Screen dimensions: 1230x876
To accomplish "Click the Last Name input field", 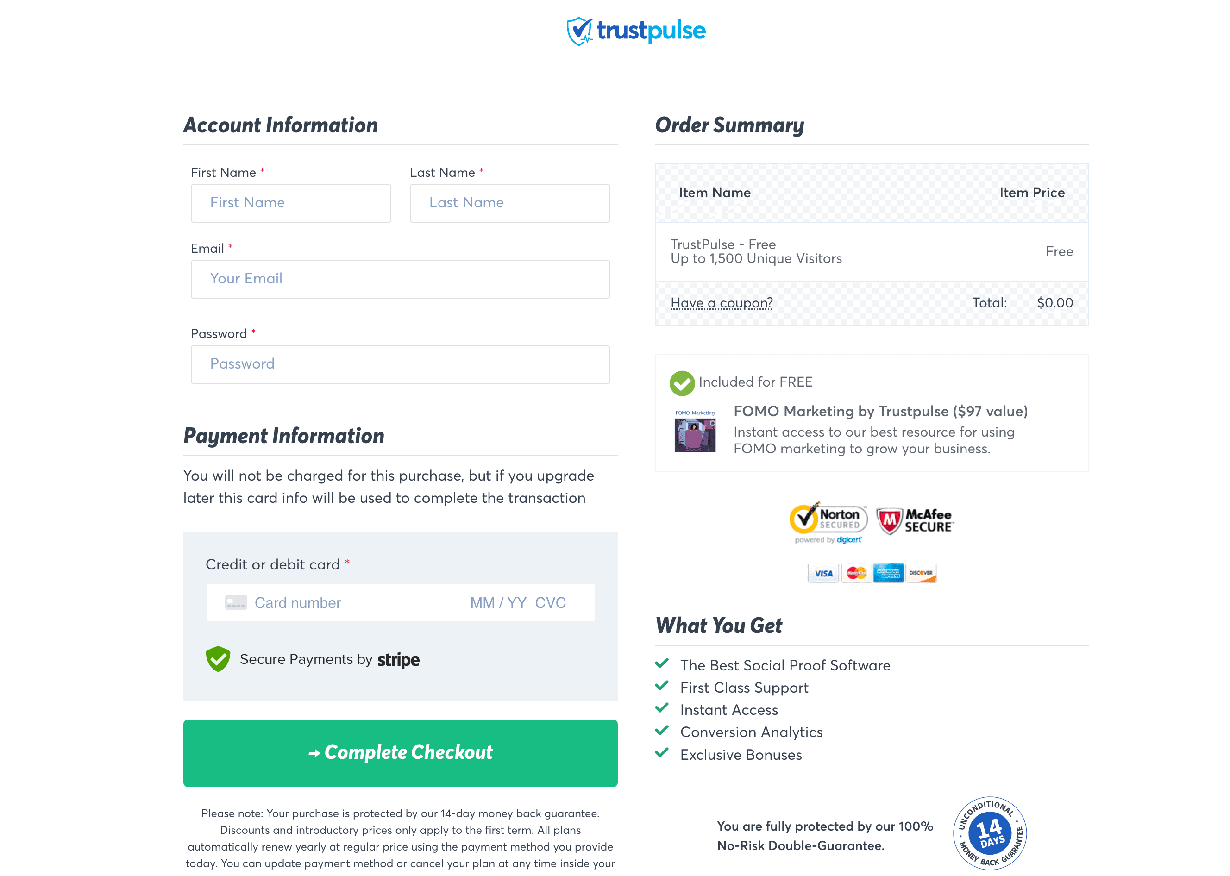I will (x=509, y=202).
